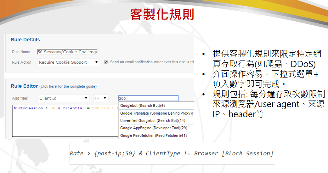Open the complete guide link
The width and height of the screenshot is (328, 173).
[68, 86]
